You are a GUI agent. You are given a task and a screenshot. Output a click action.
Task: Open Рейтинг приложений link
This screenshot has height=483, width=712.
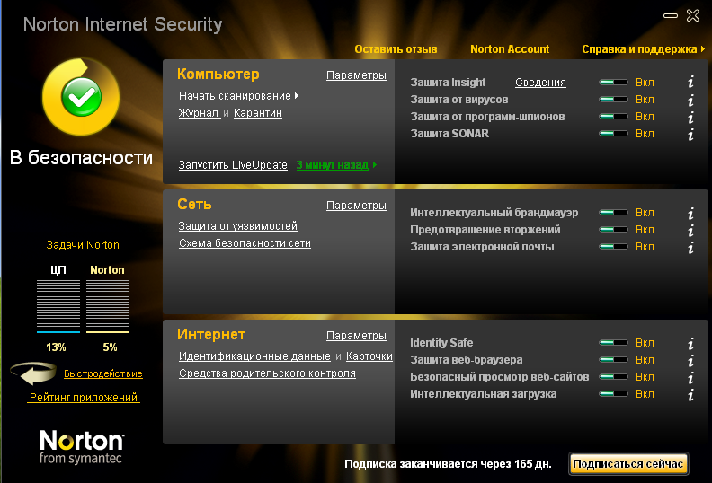coord(84,398)
